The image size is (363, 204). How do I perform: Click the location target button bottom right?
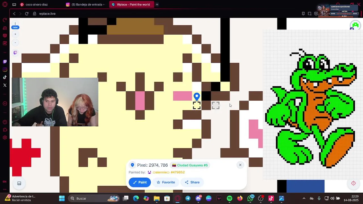coord(353,183)
